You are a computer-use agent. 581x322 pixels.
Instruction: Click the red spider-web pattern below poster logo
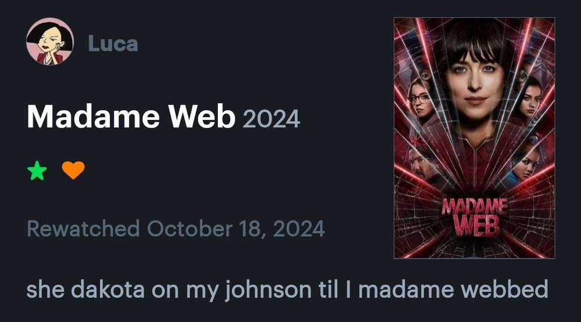[x=474, y=247]
